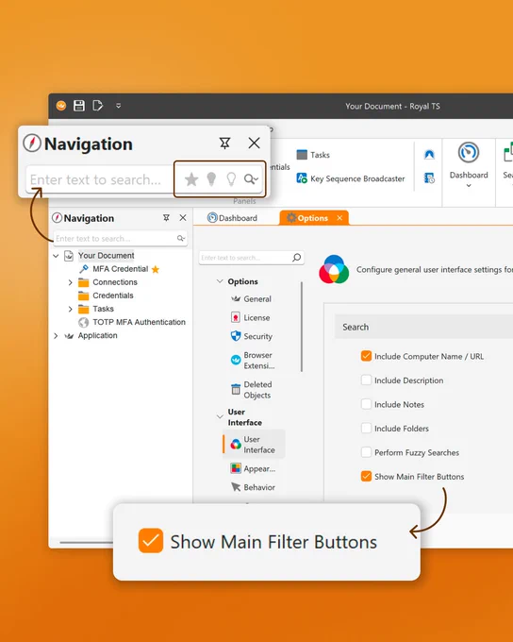Select User Interface page with colored circles icon

[x=254, y=445]
